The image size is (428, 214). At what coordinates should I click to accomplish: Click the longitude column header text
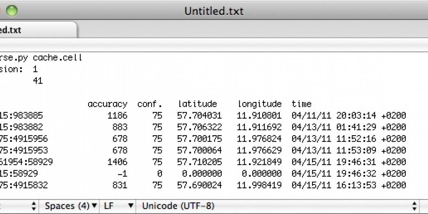click(260, 104)
